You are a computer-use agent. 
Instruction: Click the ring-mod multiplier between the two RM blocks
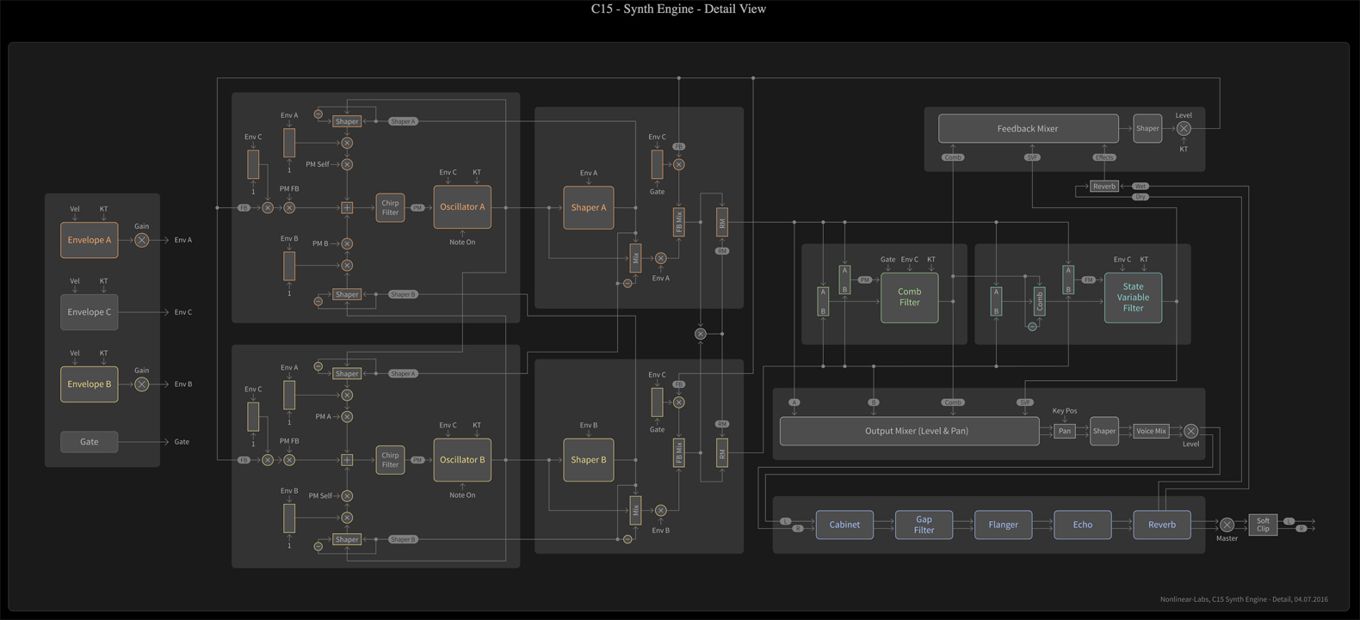pos(701,334)
